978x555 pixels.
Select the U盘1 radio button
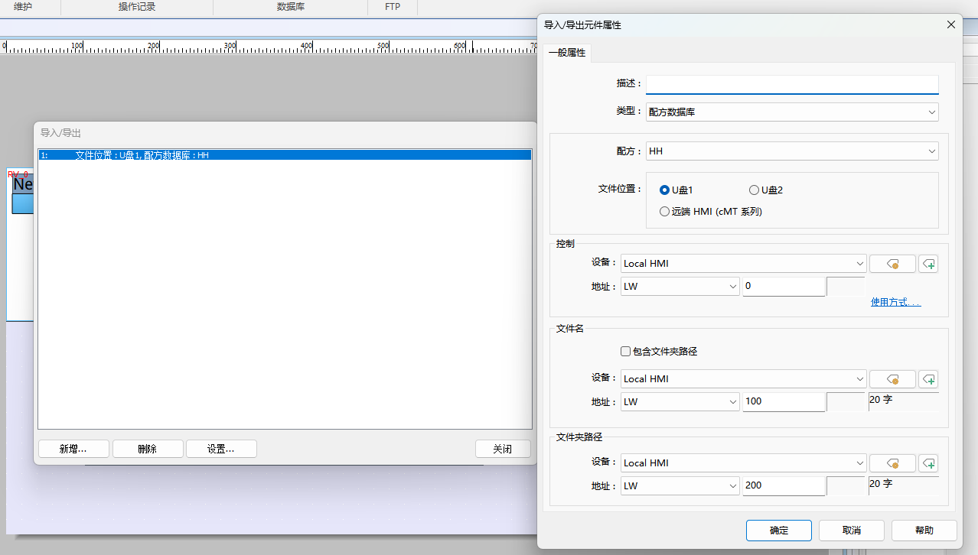pyautogui.click(x=664, y=190)
